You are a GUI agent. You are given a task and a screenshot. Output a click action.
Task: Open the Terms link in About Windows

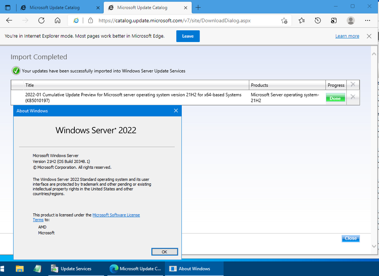tap(38, 220)
